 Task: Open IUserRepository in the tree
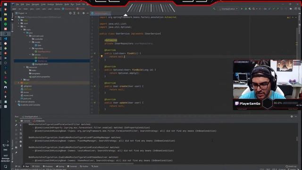tap(42, 51)
